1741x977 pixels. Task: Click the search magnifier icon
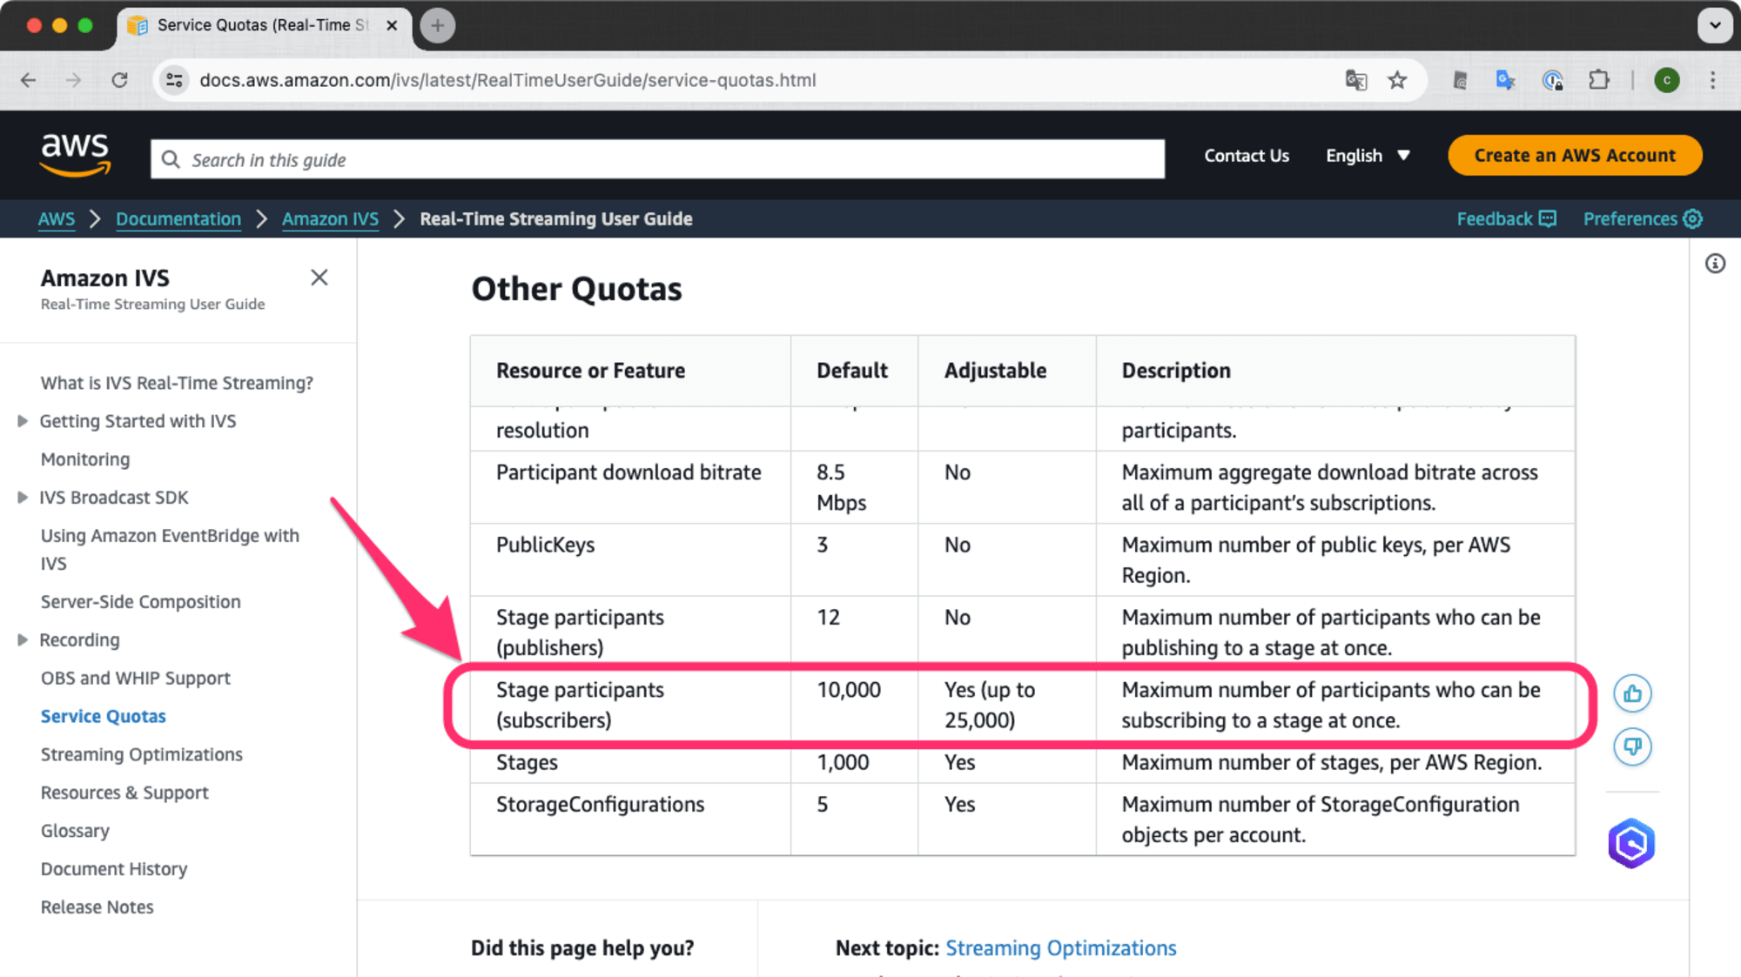(x=171, y=159)
